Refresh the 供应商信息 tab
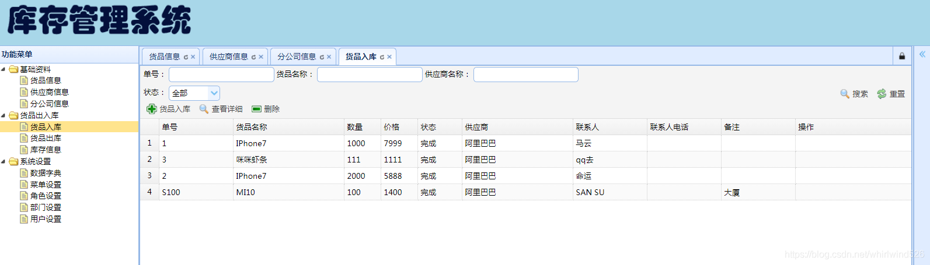 click(x=253, y=57)
